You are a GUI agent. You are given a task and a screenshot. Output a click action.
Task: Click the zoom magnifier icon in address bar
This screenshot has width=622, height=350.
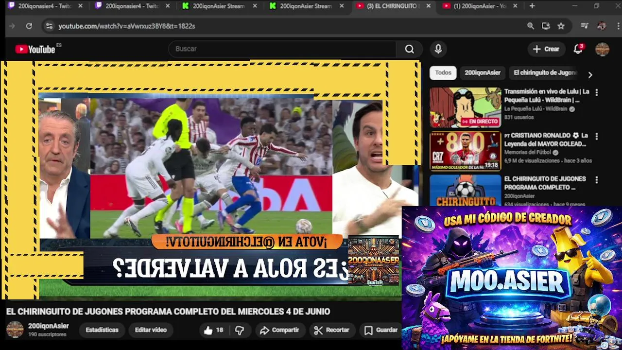point(531,26)
